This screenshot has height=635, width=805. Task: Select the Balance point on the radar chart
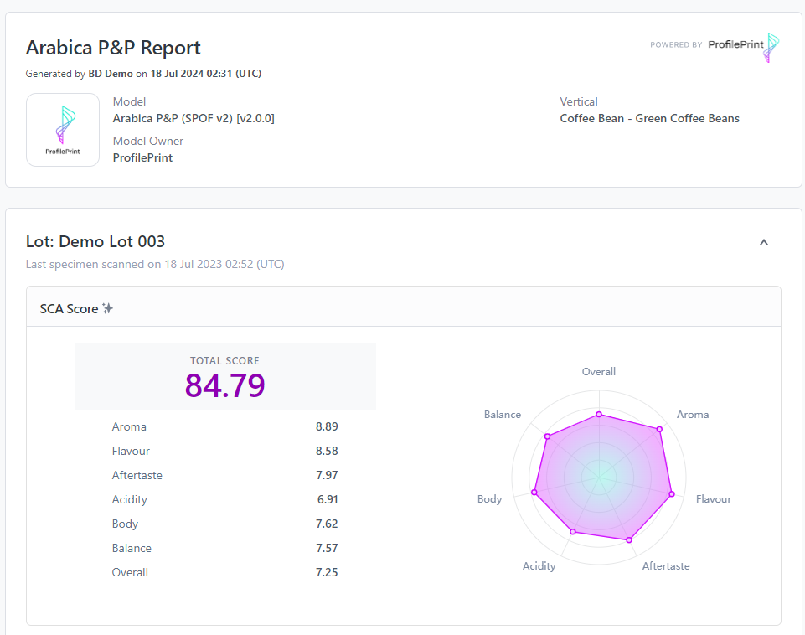click(547, 436)
